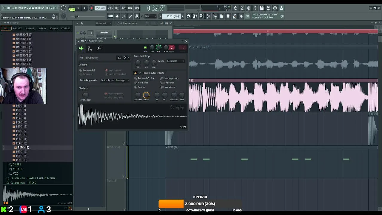
Task: Open the PATTERNS menu
Action: (x=23, y=8)
